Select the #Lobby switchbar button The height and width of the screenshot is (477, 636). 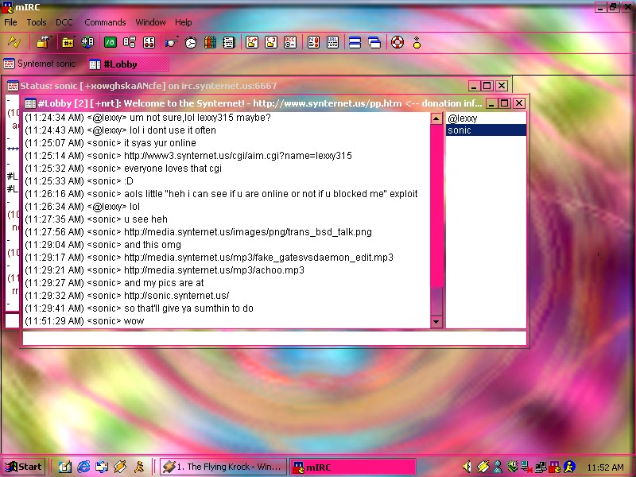click(127, 64)
